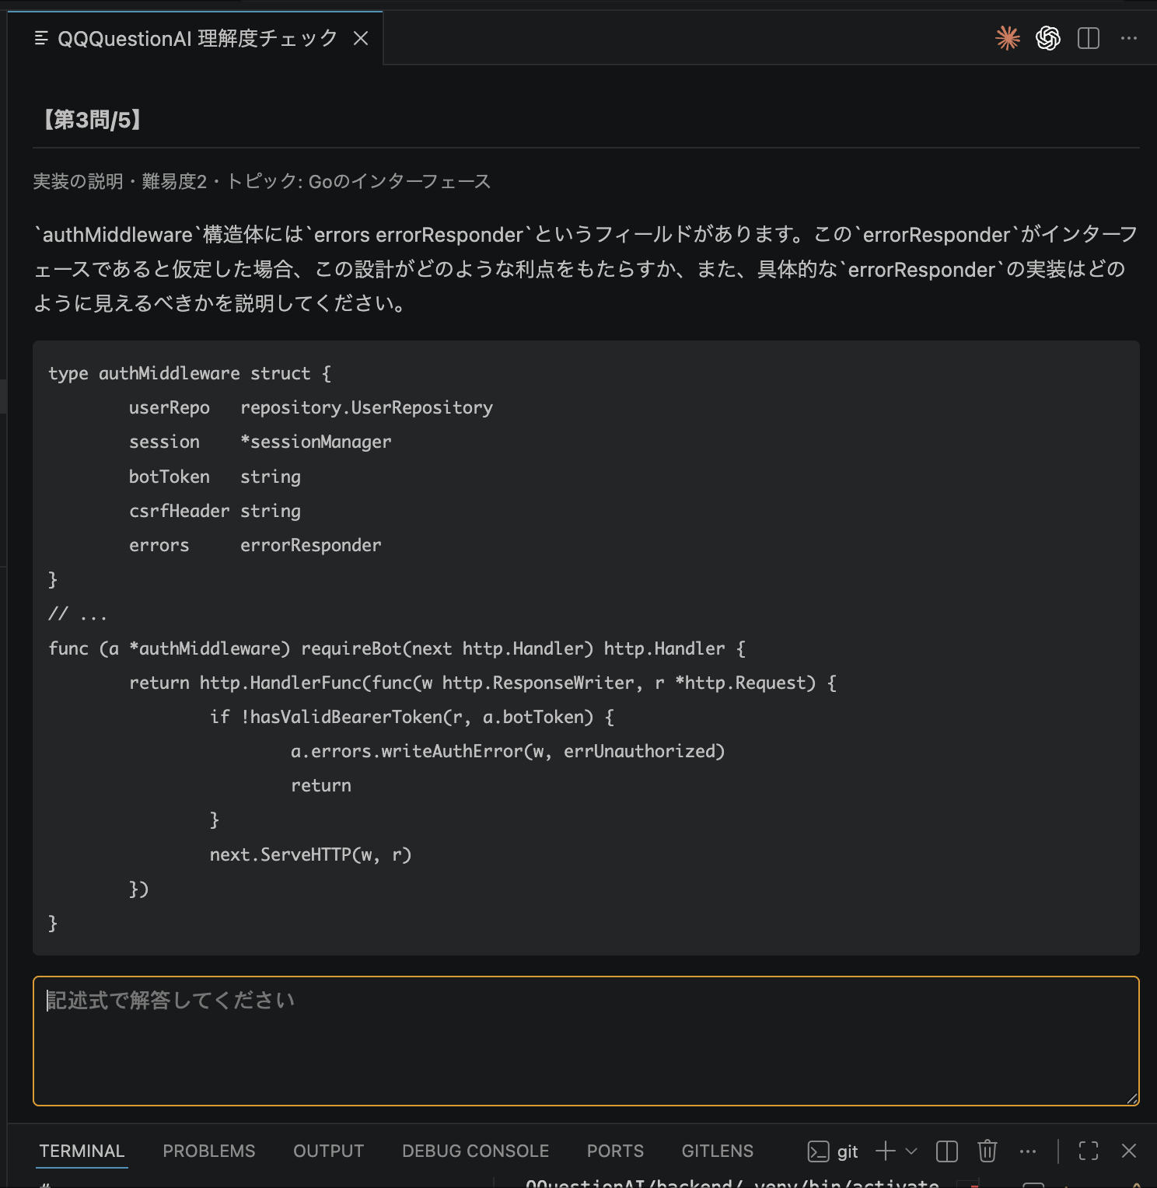1157x1188 pixels.
Task: Maximize the panel size
Action: tap(1089, 1151)
